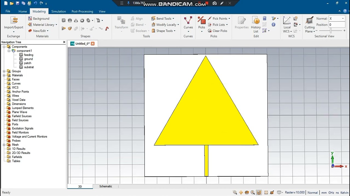Collapse the Components tree node
Viewport: 350px width, 196px height.
click(x=4, y=47)
